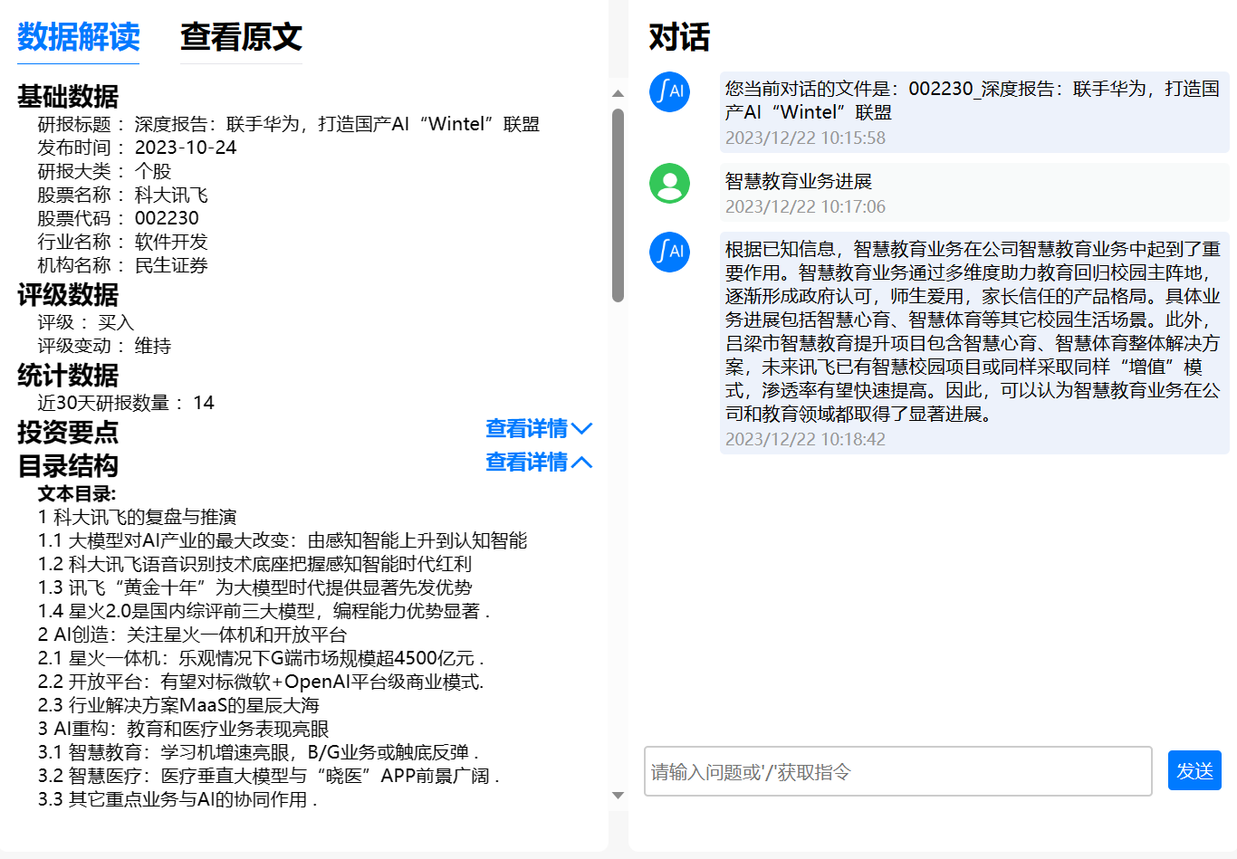This screenshot has height=859, width=1237.
Task: Click catalog item 2.2 开放平台
Action: (261, 682)
